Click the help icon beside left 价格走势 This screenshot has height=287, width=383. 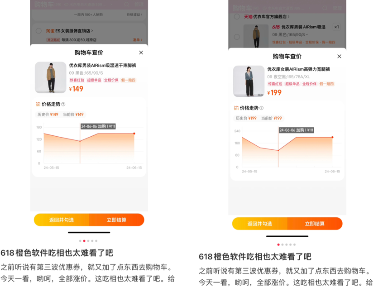(63, 104)
